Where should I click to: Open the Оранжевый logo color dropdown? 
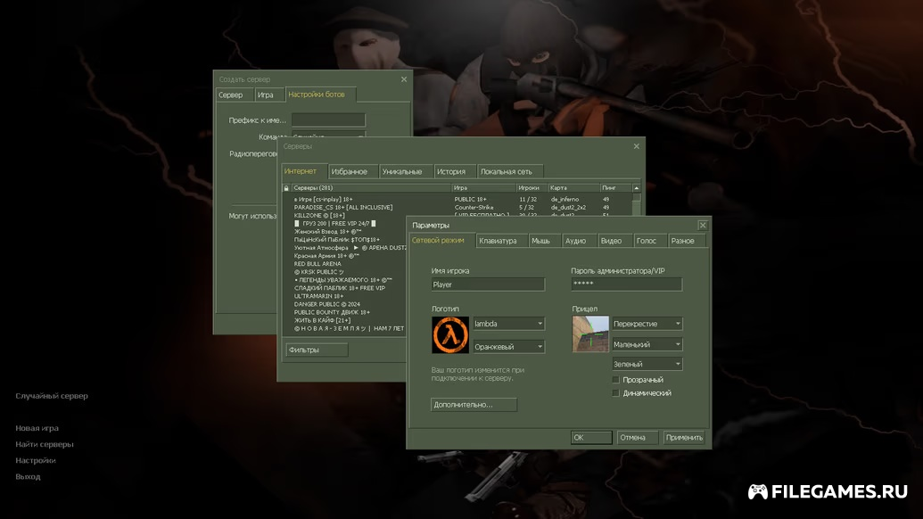tap(508, 347)
